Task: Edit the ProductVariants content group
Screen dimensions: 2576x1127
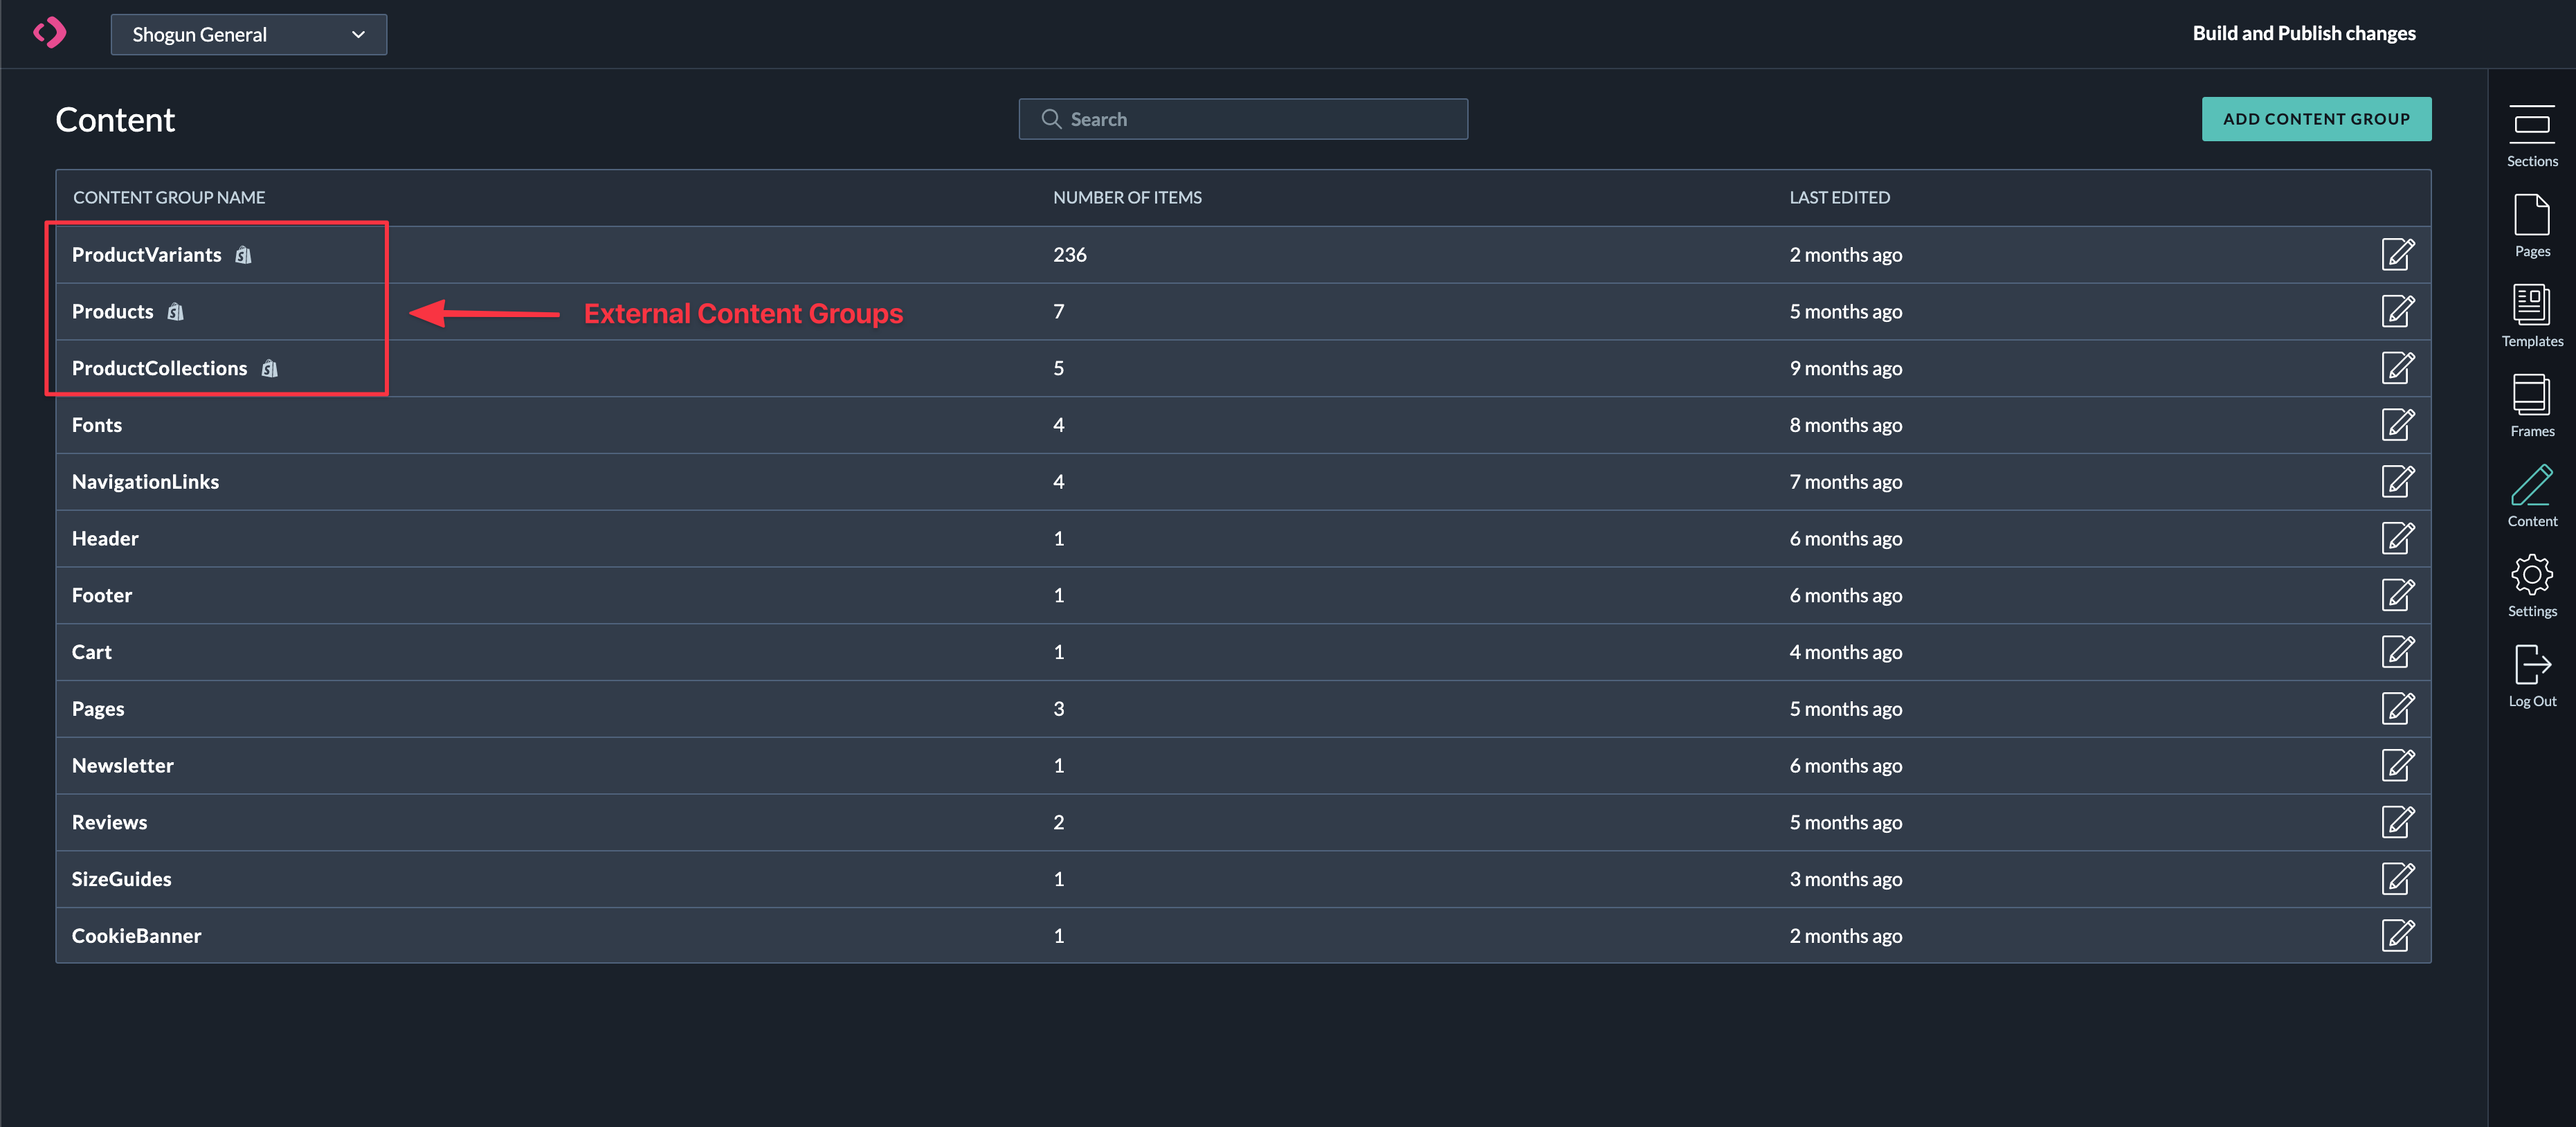Action: (x=2397, y=255)
